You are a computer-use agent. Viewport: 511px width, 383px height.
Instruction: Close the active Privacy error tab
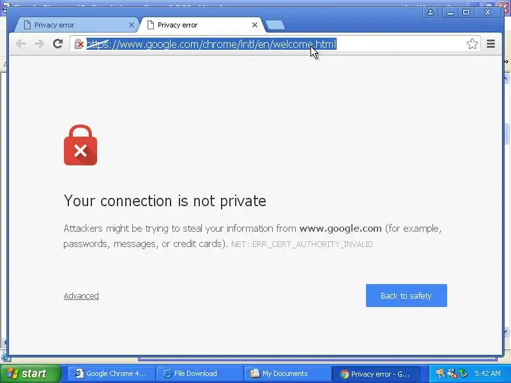(x=255, y=25)
